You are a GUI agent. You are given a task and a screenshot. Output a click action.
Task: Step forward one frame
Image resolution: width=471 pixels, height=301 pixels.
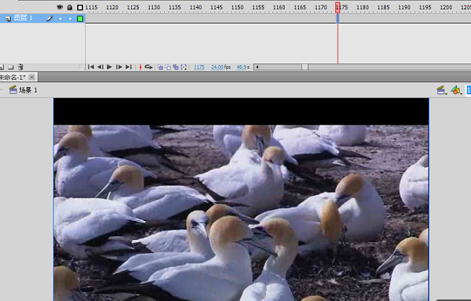(x=119, y=67)
